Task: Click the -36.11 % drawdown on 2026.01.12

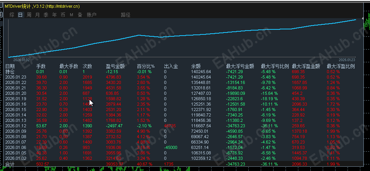Action: 269,126
